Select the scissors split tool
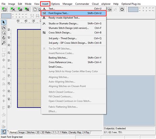Image resolution: width=156 pixels, height=139 pixels. (x=4, y=27)
